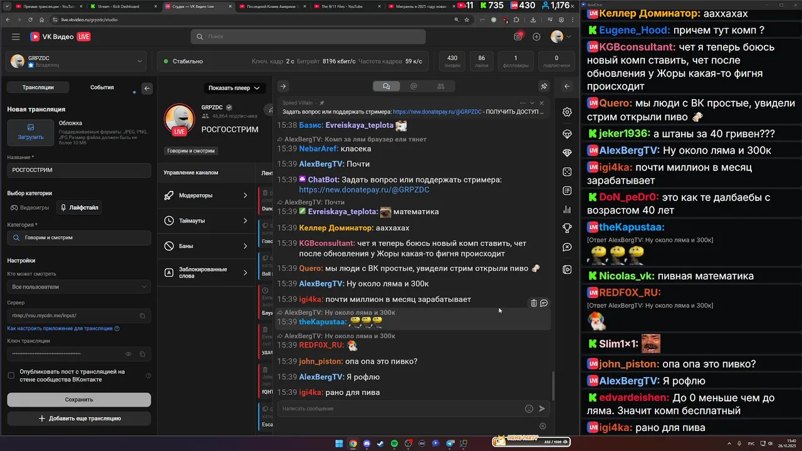Image resolution: width=802 pixels, height=451 pixels.
Task: Open Discord from the taskbar
Action: click(367, 443)
